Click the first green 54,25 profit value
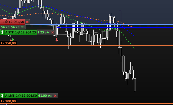 point(5,27)
